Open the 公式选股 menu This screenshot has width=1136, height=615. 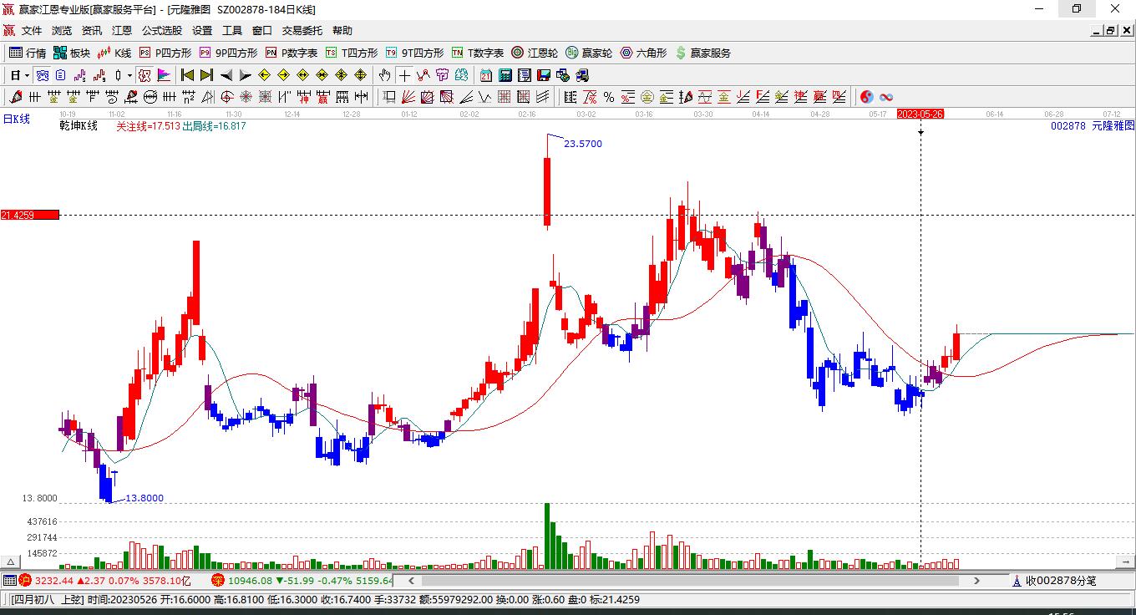coord(162,31)
